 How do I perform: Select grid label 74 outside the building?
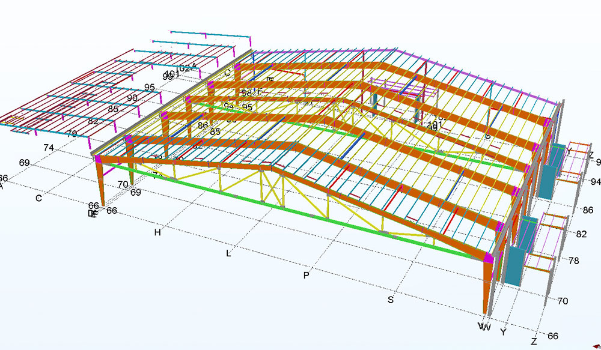pos(49,147)
